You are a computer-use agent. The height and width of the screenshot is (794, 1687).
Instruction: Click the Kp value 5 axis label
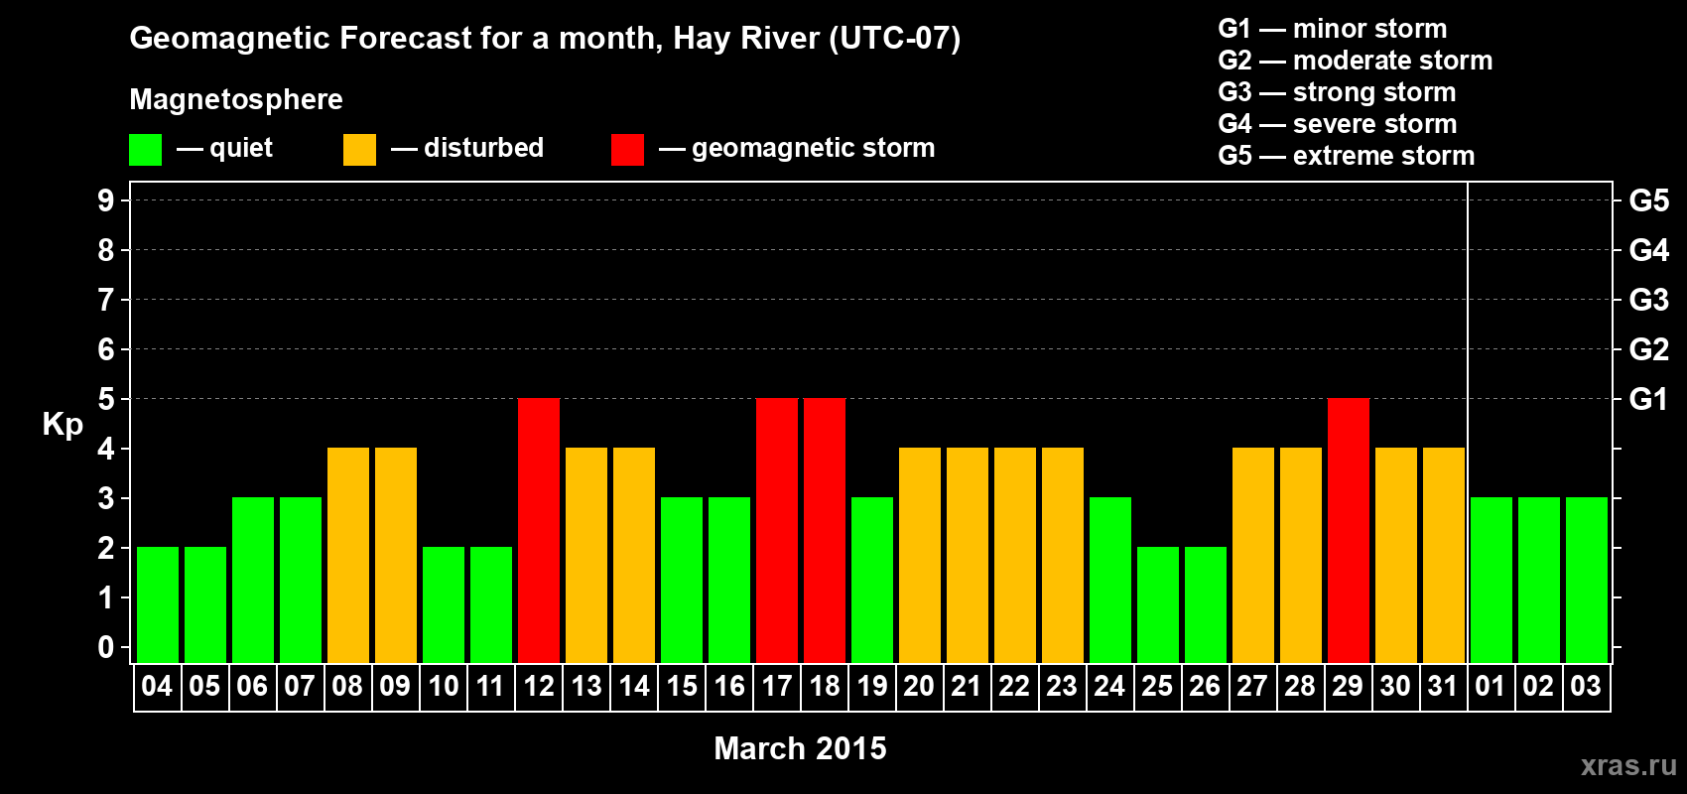click(x=106, y=399)
